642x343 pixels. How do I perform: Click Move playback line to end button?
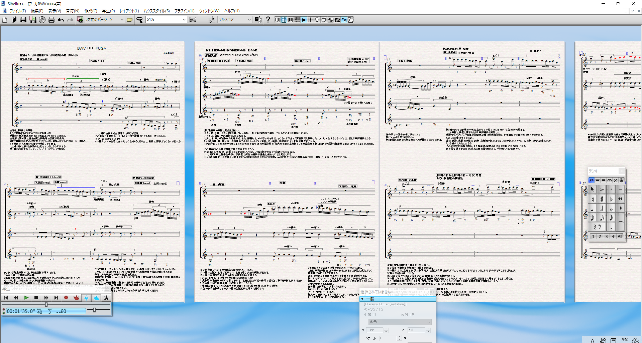(56, 298)
